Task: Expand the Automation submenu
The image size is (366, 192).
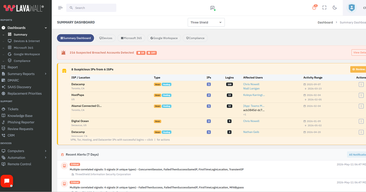Action: pos(46,158)
